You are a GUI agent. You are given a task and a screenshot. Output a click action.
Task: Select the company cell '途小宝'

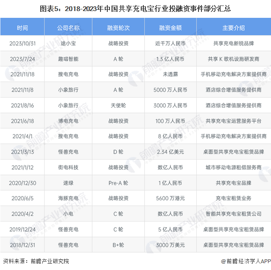click(x=68, y=43)
